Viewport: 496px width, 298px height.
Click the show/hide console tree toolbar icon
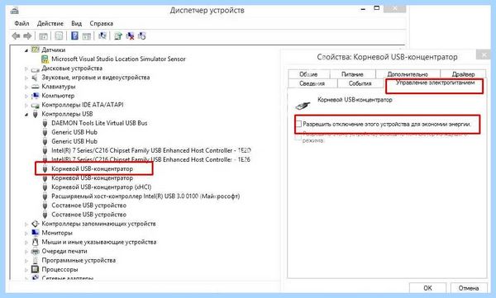[43, 36]
